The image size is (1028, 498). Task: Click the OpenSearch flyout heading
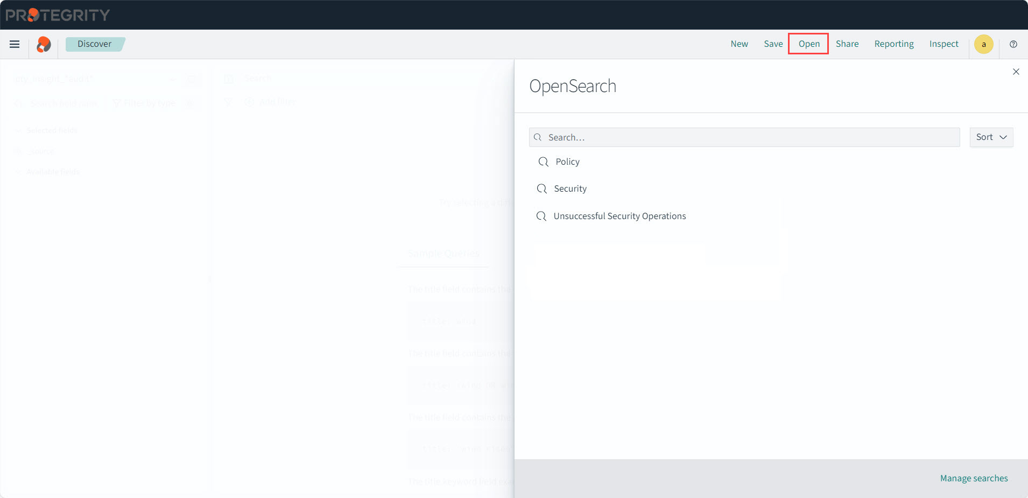pyautogui.click(x=573, y=86)
